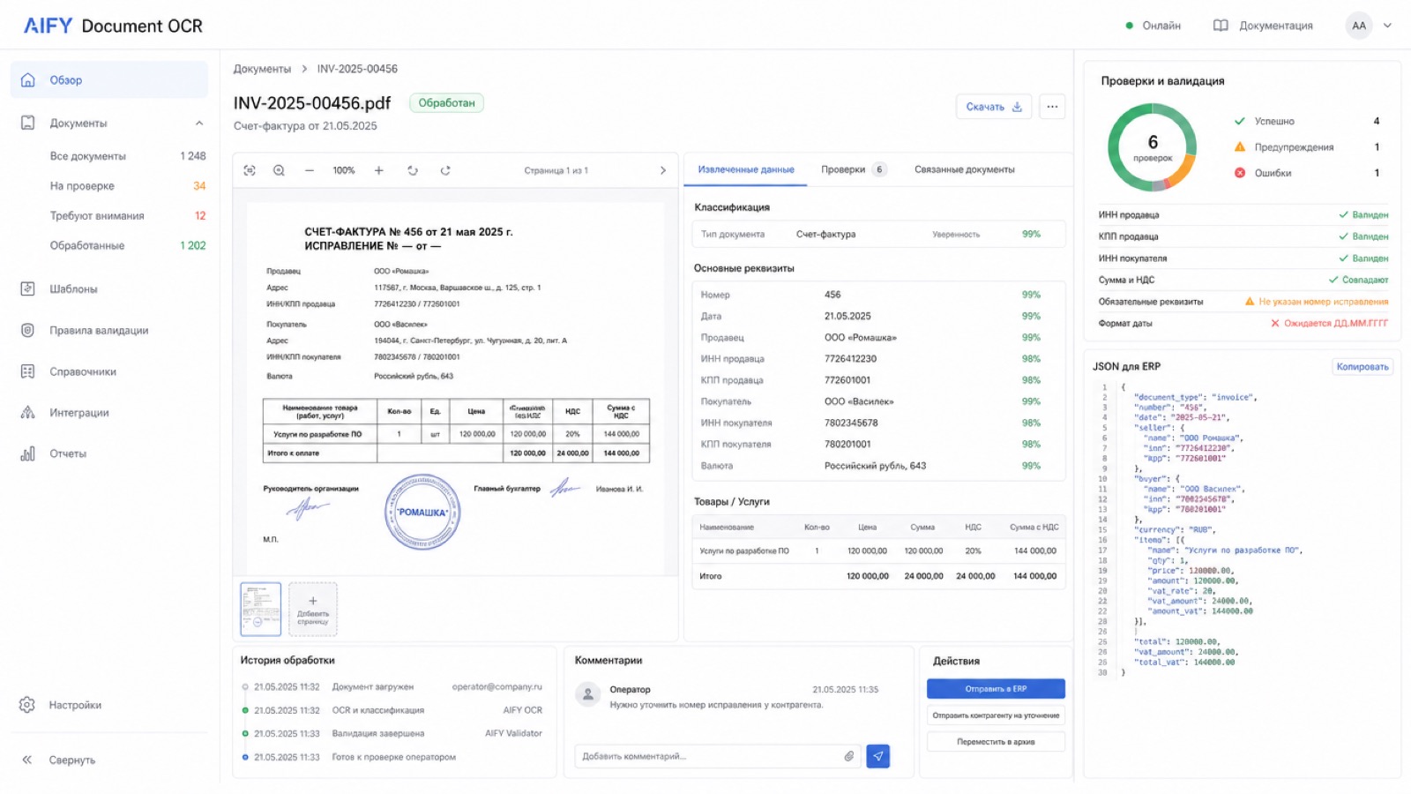Rotate the document clockwise
Screen dimensions: 1411x794
coord(445,170)
